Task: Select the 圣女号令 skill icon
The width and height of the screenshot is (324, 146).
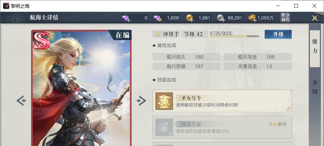Action: 164,101
